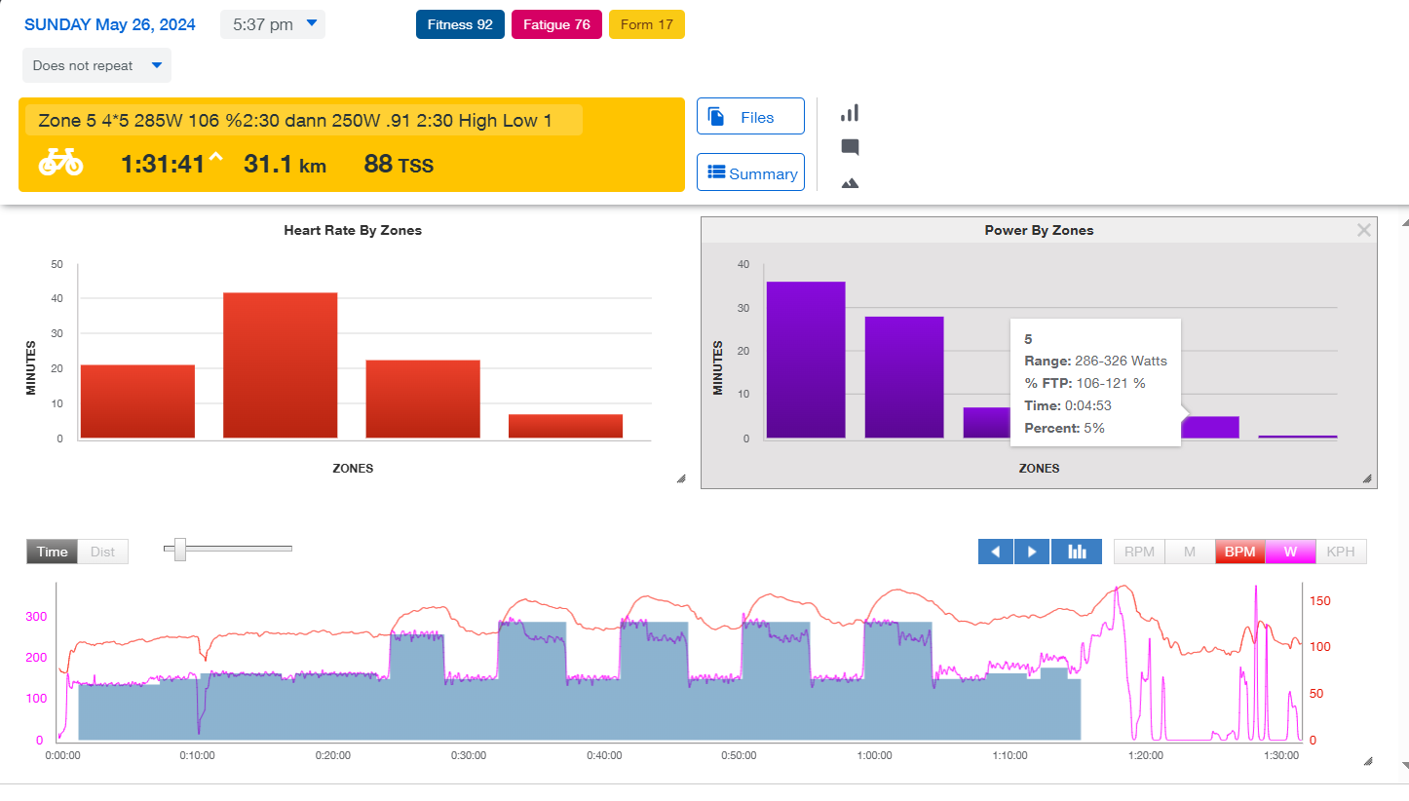1409x801 pixels.
Task: Click the bike workout type icon
Action: coord(60,162)
